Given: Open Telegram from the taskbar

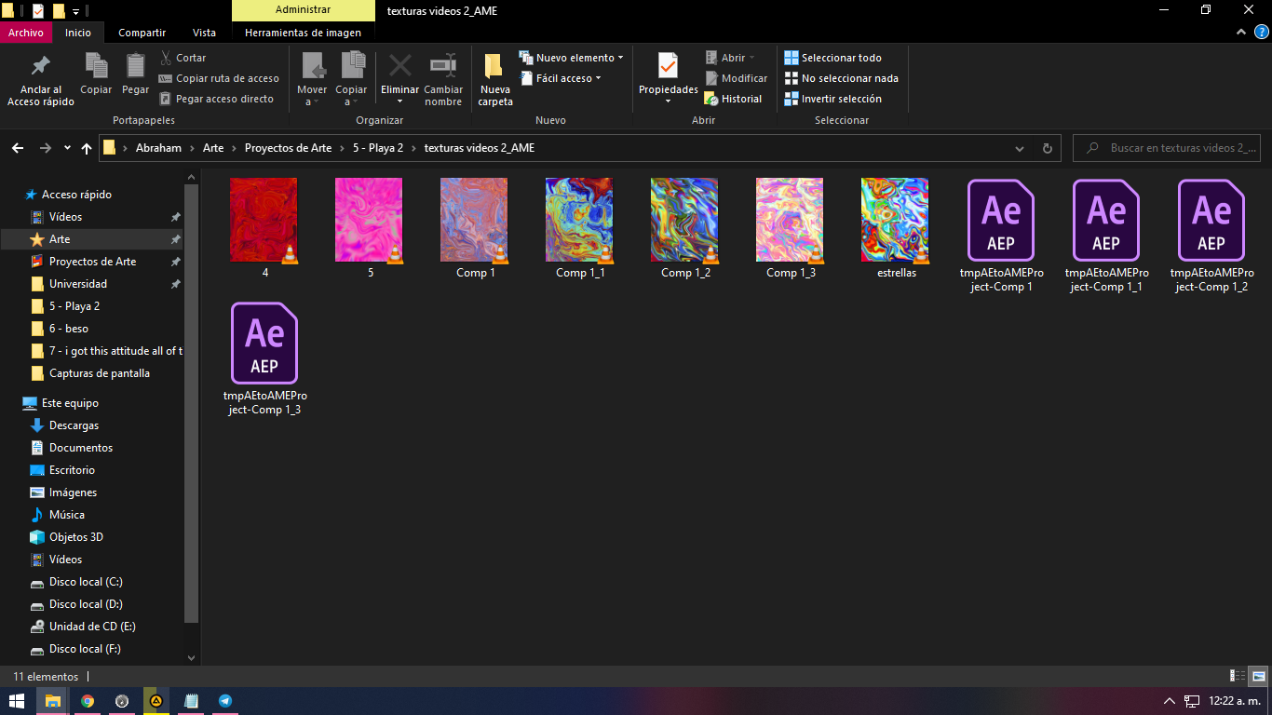Looking at the screenshot, I should click(x=225, y=701).
